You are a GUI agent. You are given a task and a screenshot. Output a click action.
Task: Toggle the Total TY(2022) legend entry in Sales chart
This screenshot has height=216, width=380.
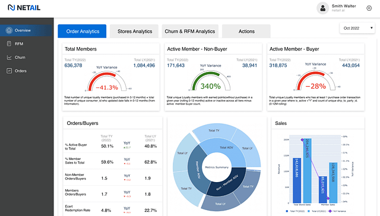[x=295, y=211]
